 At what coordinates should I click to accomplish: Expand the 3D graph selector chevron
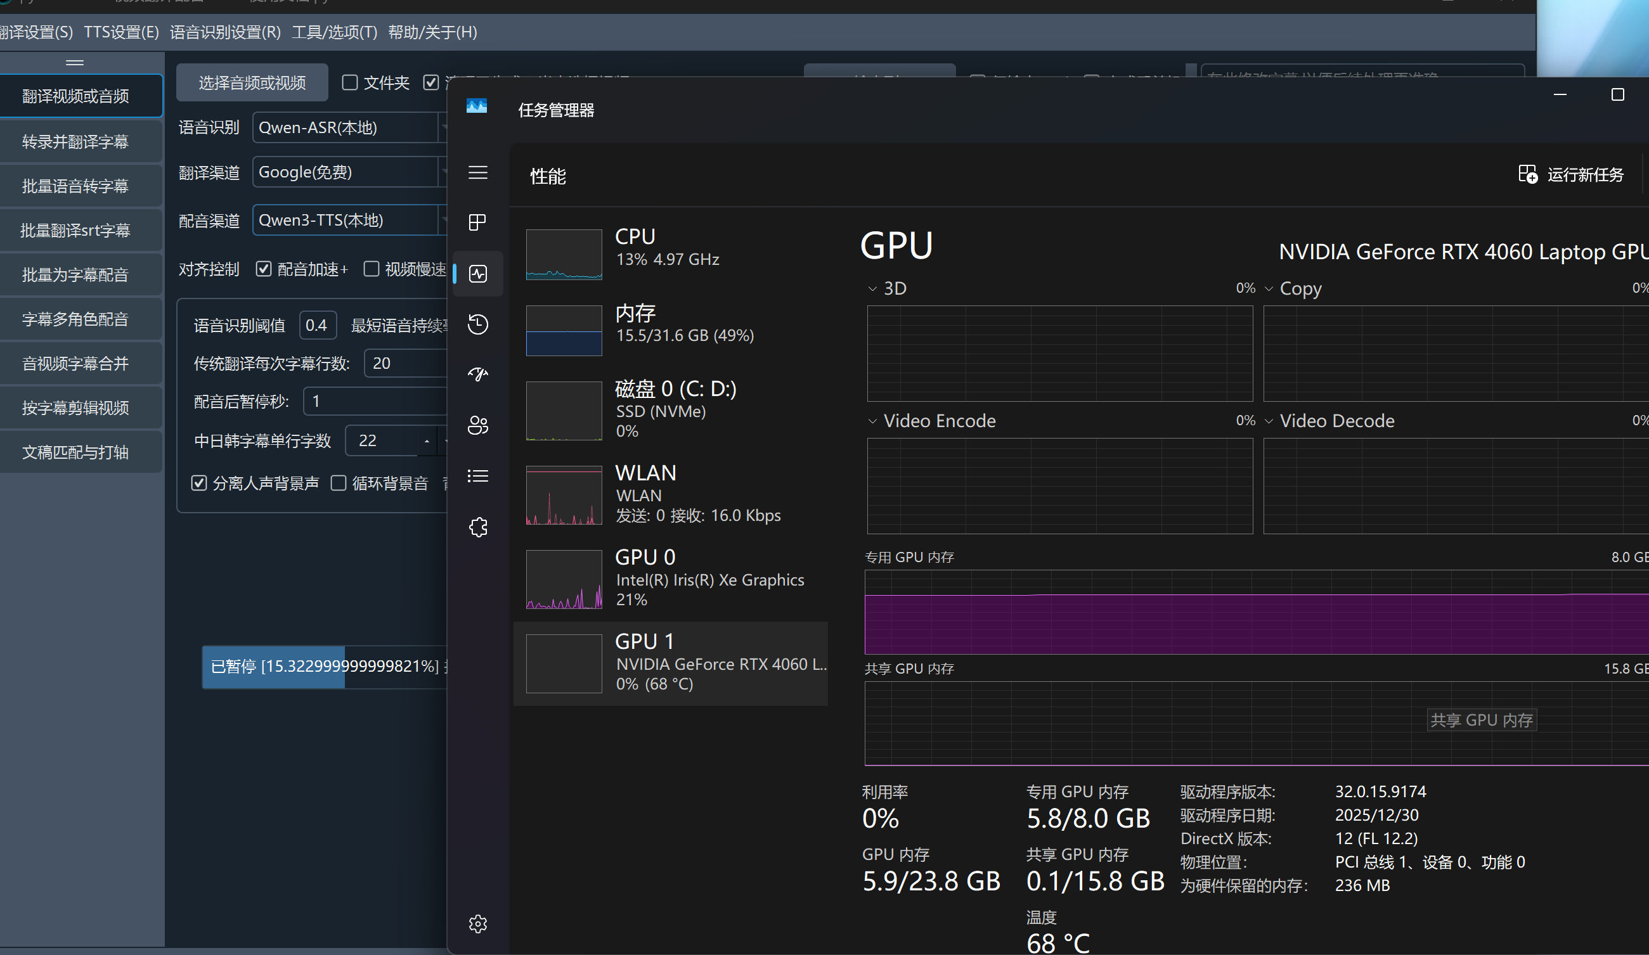pyautogui.click(x=872, y=288)
